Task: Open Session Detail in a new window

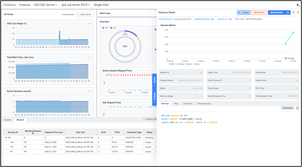Action: [293, 12]
